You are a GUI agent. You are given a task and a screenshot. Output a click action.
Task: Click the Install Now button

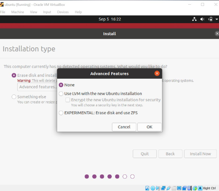pos(200,154)
